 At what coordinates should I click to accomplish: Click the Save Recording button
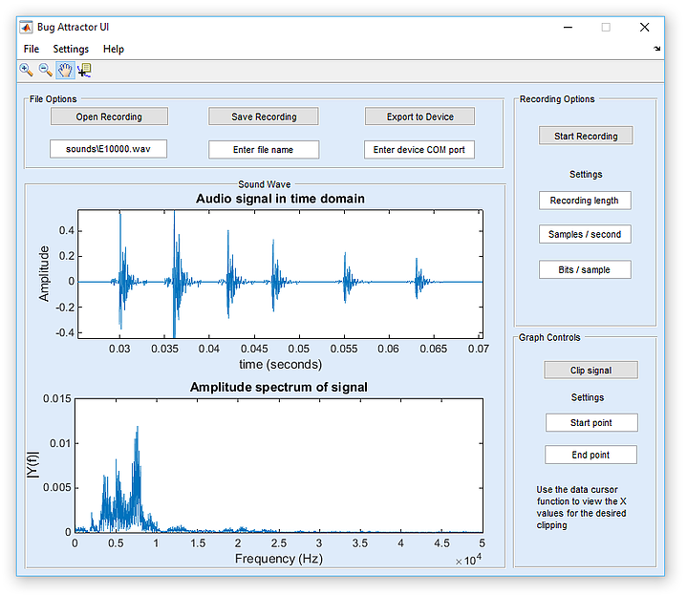(x=264, y=117)
